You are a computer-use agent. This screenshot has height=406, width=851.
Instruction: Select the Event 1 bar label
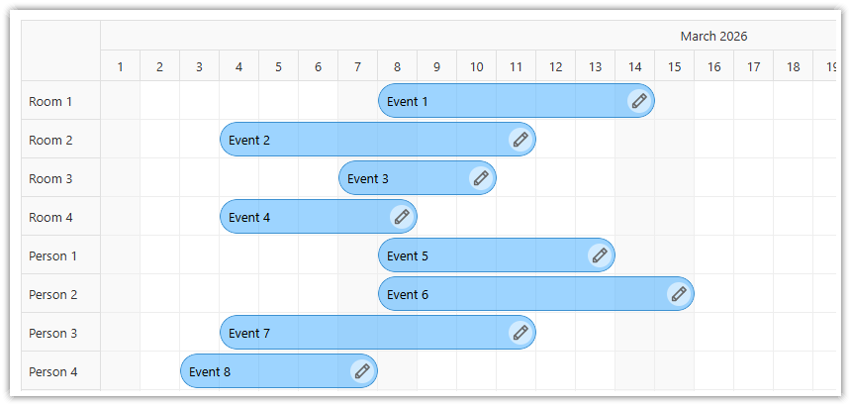408,101
